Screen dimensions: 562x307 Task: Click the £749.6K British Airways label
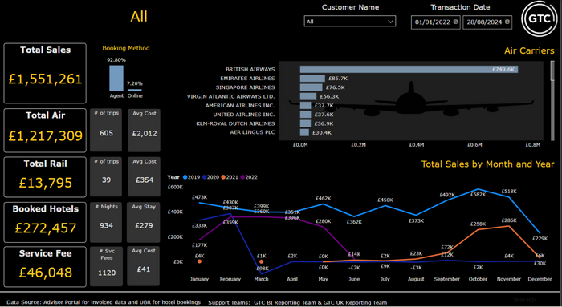(503, 70)
